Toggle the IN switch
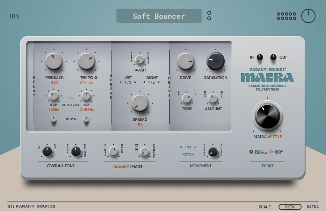Screen dimensions: 326x211 point(260,57)
